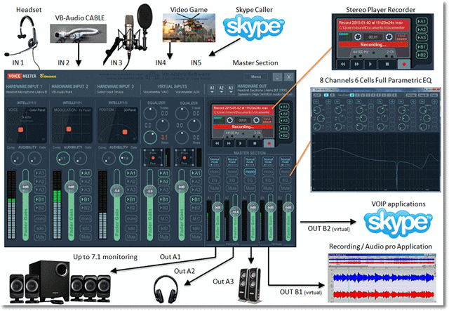Click record button in enlarged Stereo Player Recorder
Screen dimensions: 449x311
[x=404, y=64]
